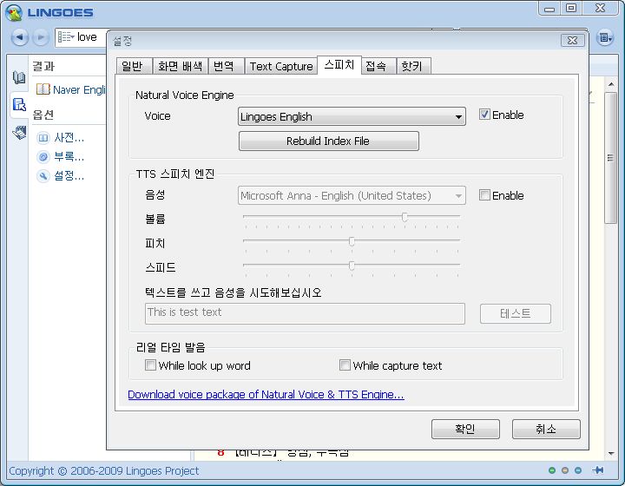
Task: Maximize the Lingoes window
Action: pyautogui.click(x=571, y=9)
